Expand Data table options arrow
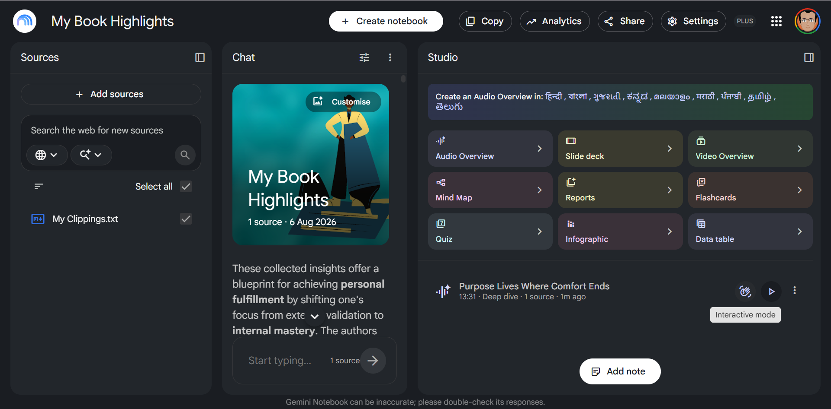831x409 pixels. [x=800, y=231]
